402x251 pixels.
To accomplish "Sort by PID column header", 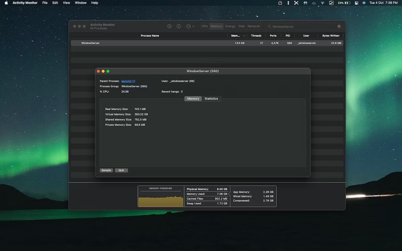I will coord(288,35).
